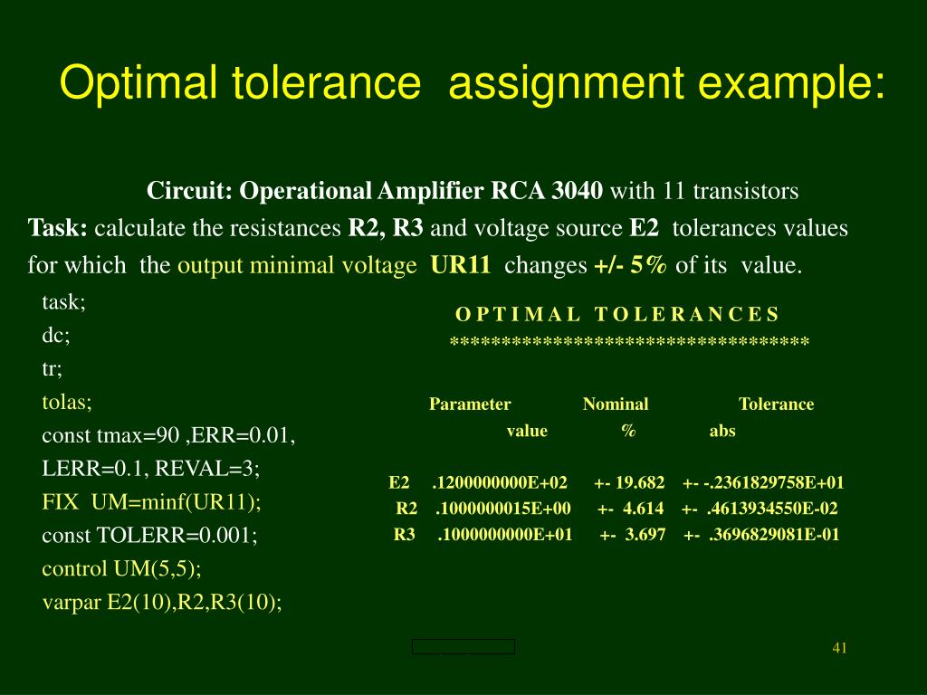Click the 'abs' subheader

(722, 431)
